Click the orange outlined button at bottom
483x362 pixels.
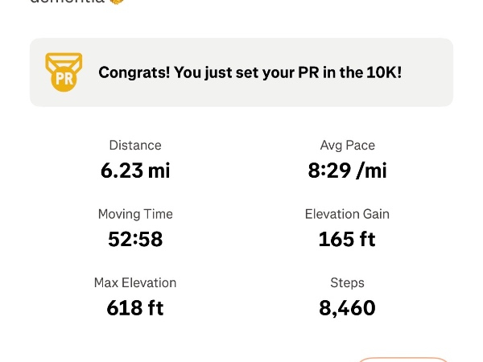(402, 359)
